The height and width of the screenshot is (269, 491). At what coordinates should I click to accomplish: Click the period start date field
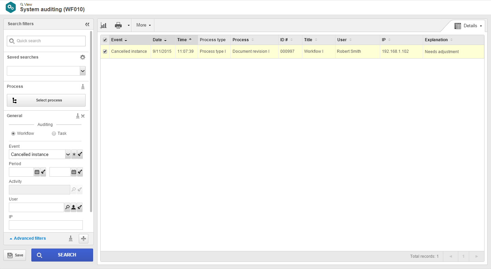(x=21, y=172)
